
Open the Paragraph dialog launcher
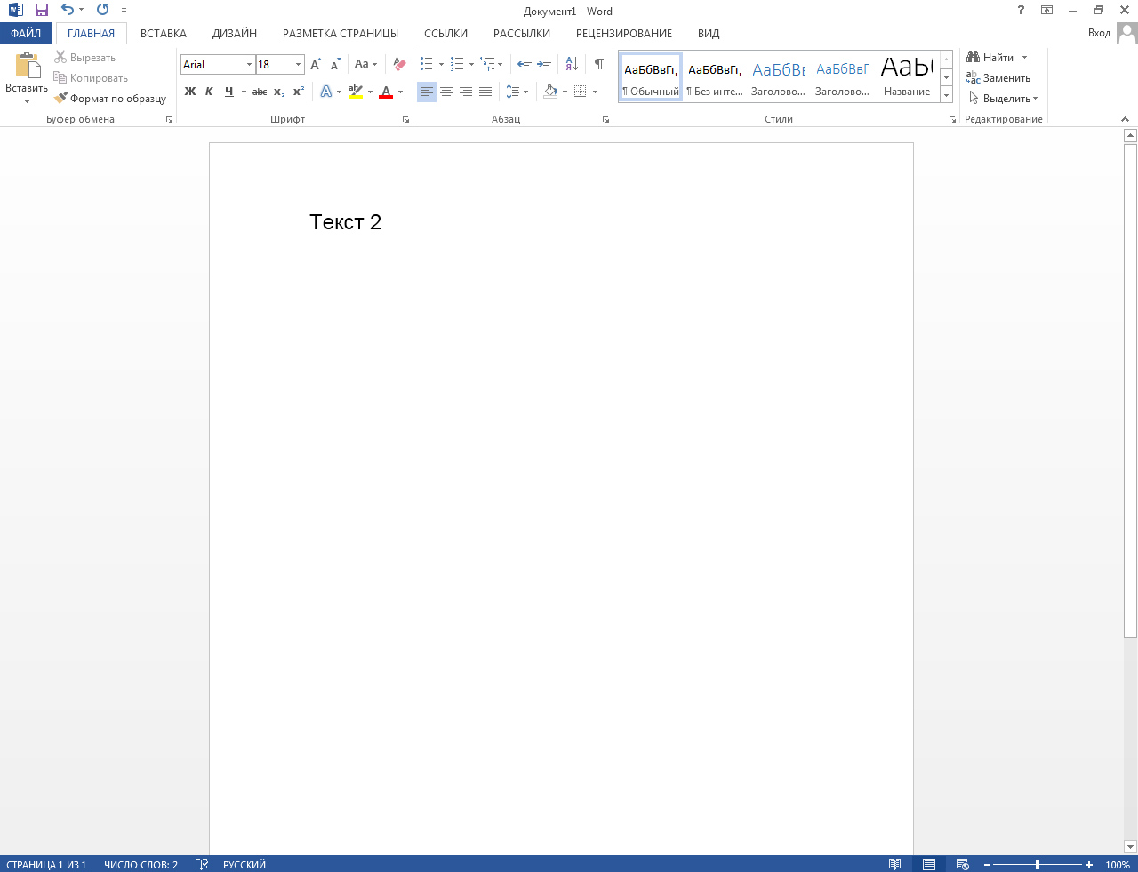click(x=606, y=119)
